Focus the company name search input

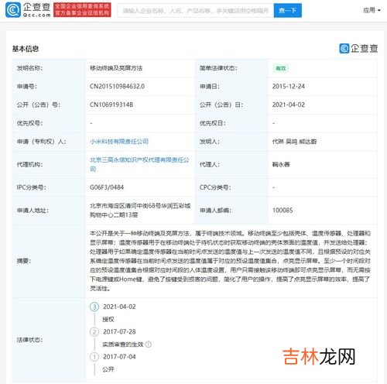click(196, 11)
